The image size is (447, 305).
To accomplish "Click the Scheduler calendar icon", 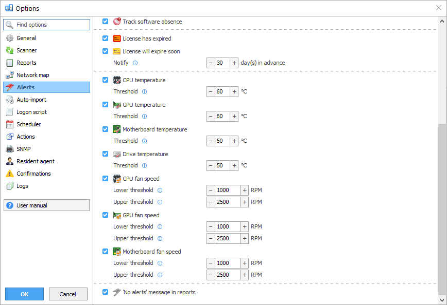I will coord(9,124).
